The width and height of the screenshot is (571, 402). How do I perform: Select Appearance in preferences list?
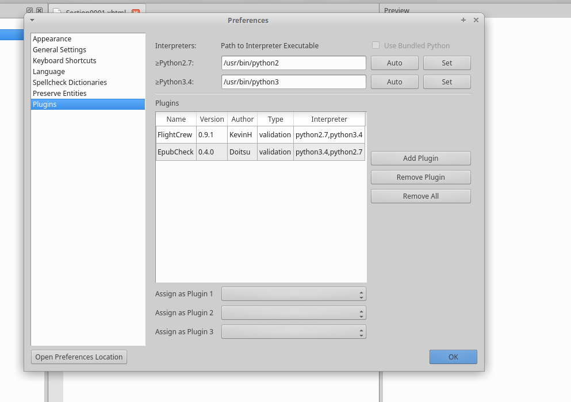[88, 39]
